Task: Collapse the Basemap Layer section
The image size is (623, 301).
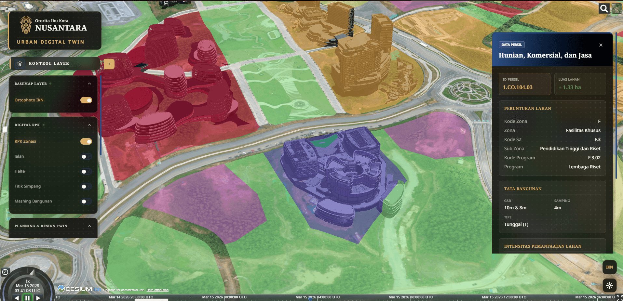Action: (89, 84)
